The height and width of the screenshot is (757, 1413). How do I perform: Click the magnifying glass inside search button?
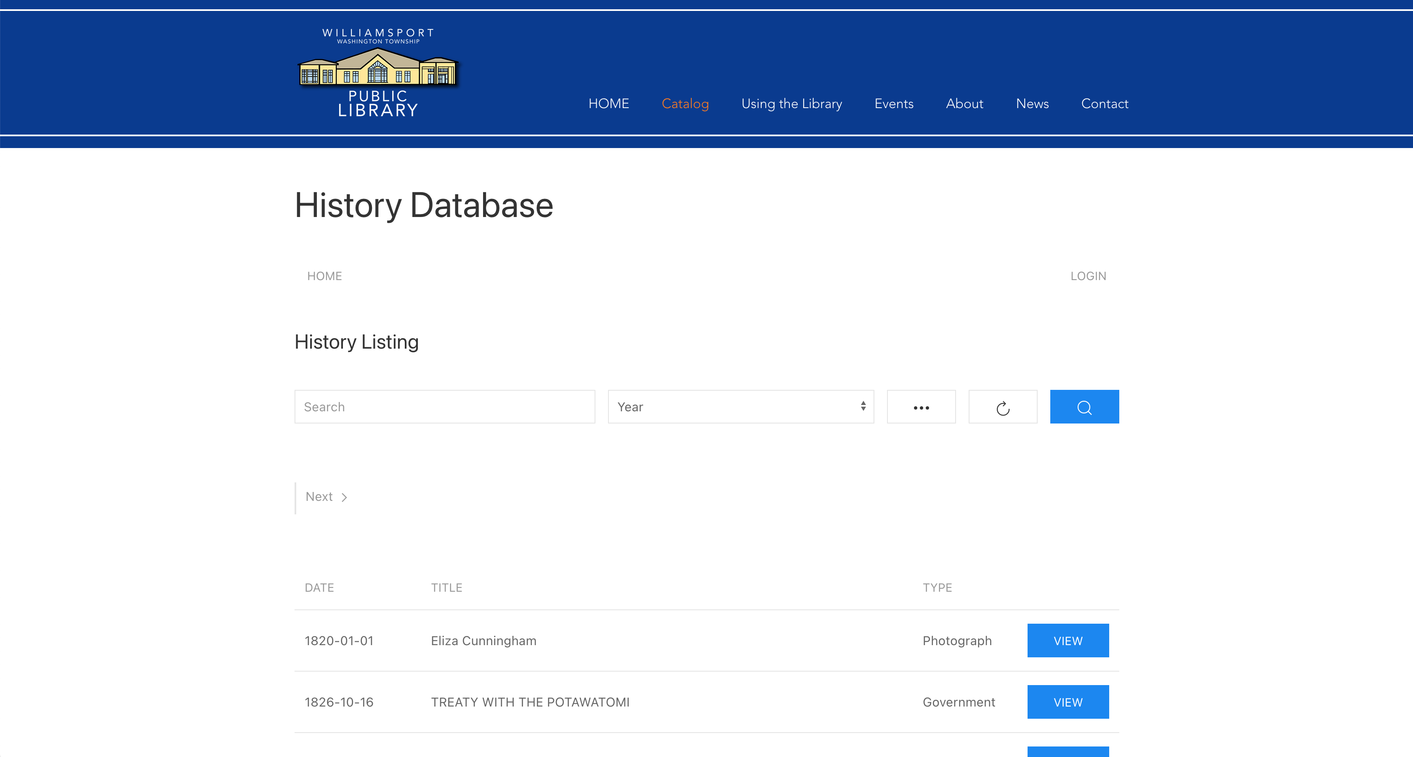(1084, 407)
